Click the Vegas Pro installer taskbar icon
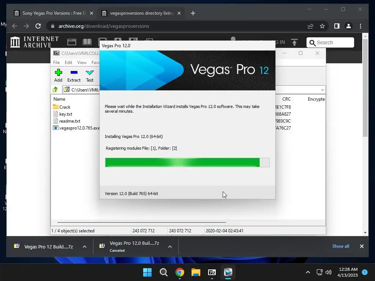Image resolution: width=375 pixels, height=281 pixels. [228, 272]
